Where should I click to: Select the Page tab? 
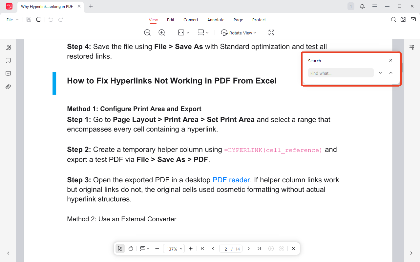(238, 20)
